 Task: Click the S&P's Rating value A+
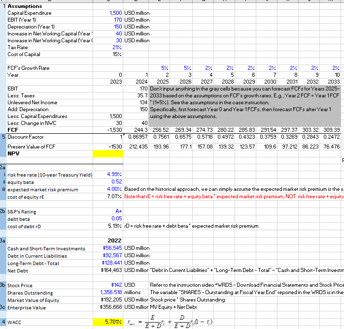(118, 211)
